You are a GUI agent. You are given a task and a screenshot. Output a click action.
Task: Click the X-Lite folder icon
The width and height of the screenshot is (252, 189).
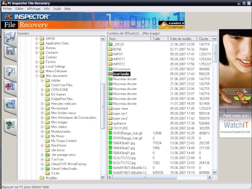(x=47, y=173)
